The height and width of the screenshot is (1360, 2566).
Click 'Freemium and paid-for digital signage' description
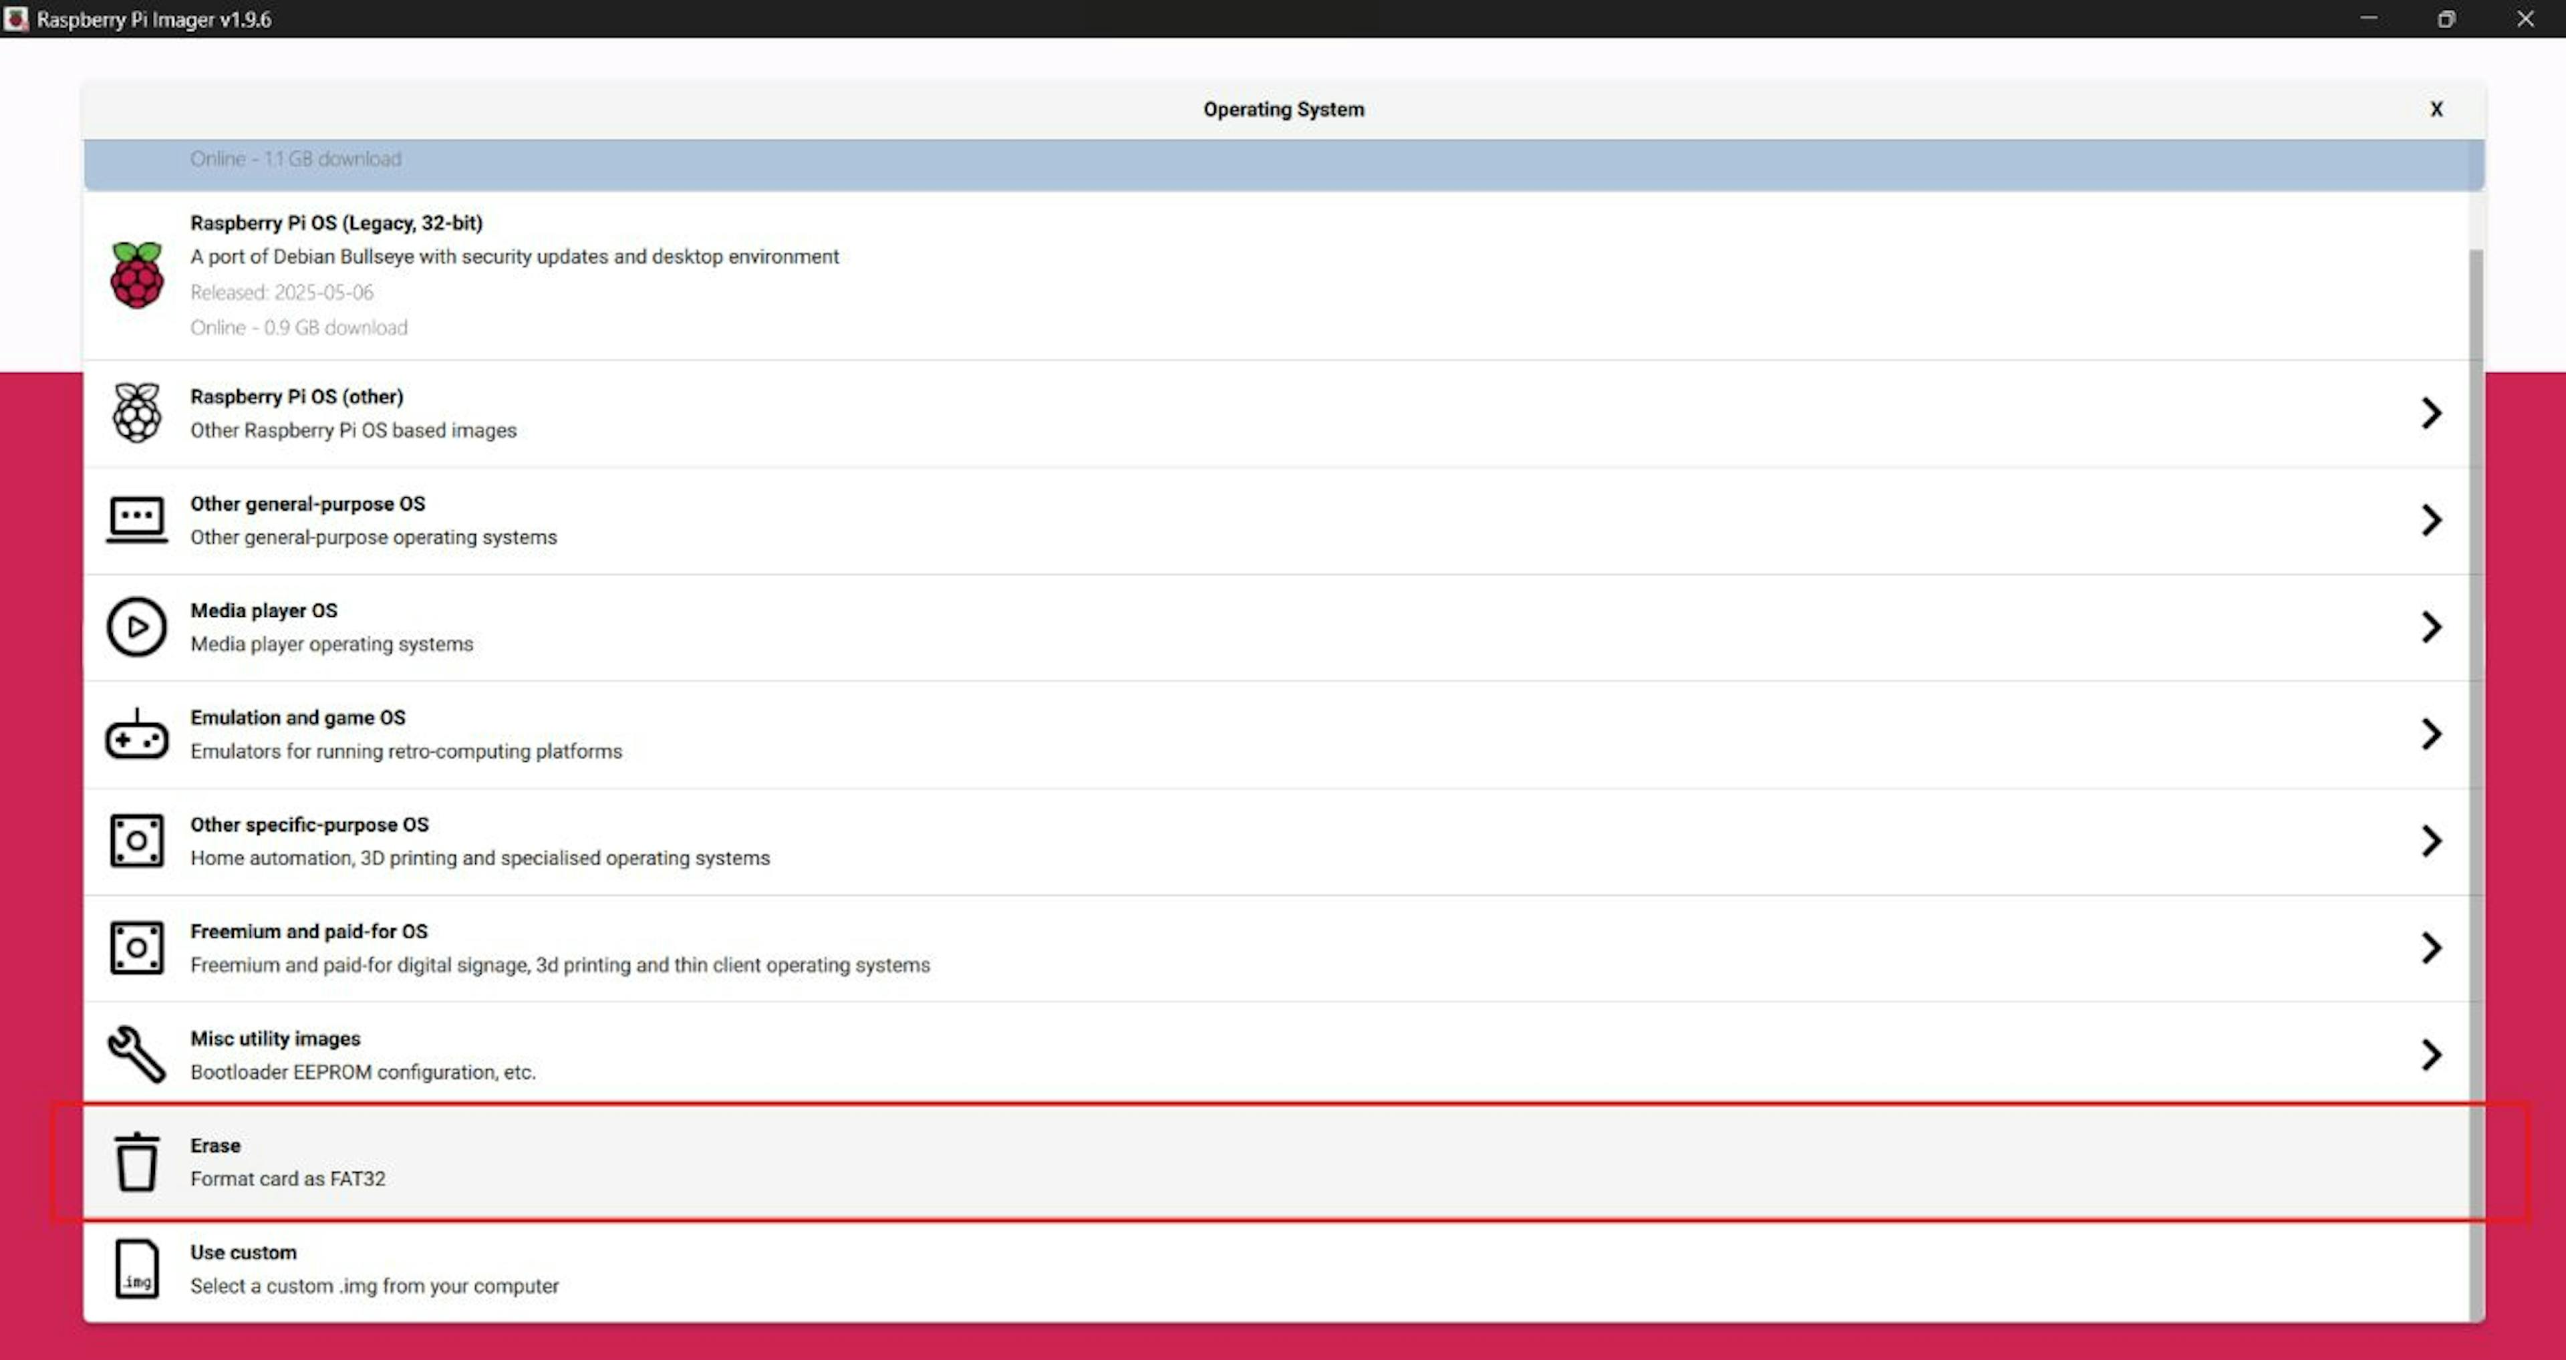tap(560, 966)
